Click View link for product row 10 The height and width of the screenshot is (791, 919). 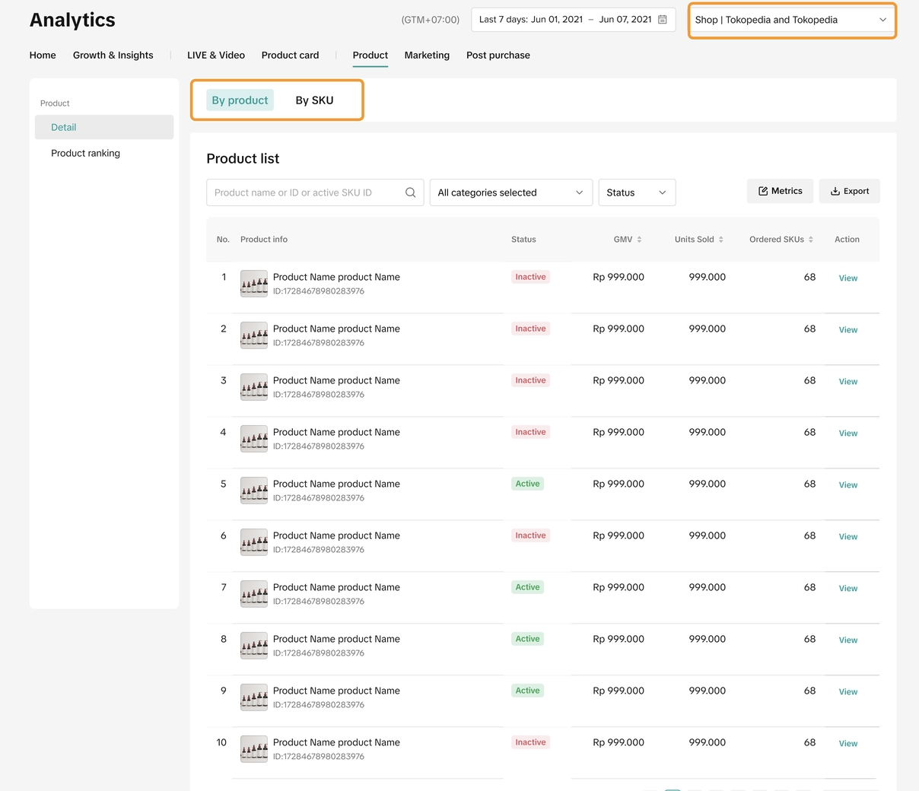(x=847, y=744)
